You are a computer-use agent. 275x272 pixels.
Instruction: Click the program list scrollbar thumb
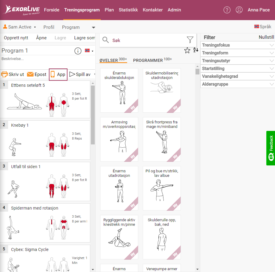point(93,115)
